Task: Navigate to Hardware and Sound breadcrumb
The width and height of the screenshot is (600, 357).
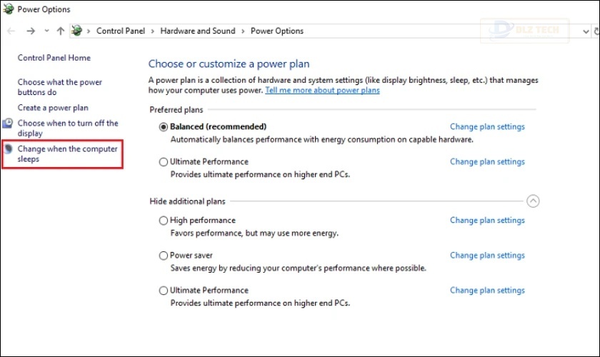Action: pos(197,31)
